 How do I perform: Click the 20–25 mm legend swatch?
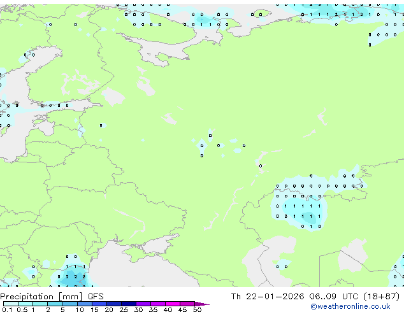[x=114, y=304]
